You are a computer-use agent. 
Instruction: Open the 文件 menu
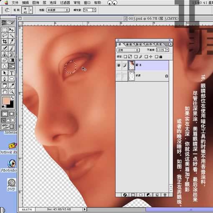pos(15,3)
